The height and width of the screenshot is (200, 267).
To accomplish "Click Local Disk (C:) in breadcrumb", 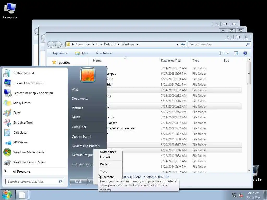I will pos(106,44).
